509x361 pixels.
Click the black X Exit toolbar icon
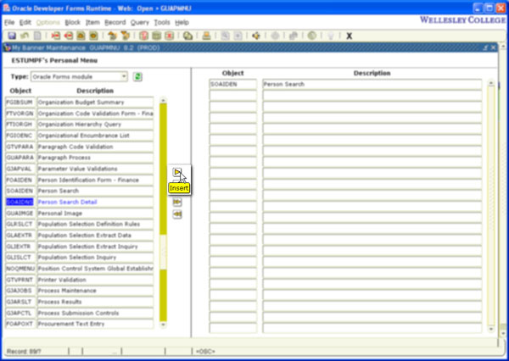click(x=349, y=36)
